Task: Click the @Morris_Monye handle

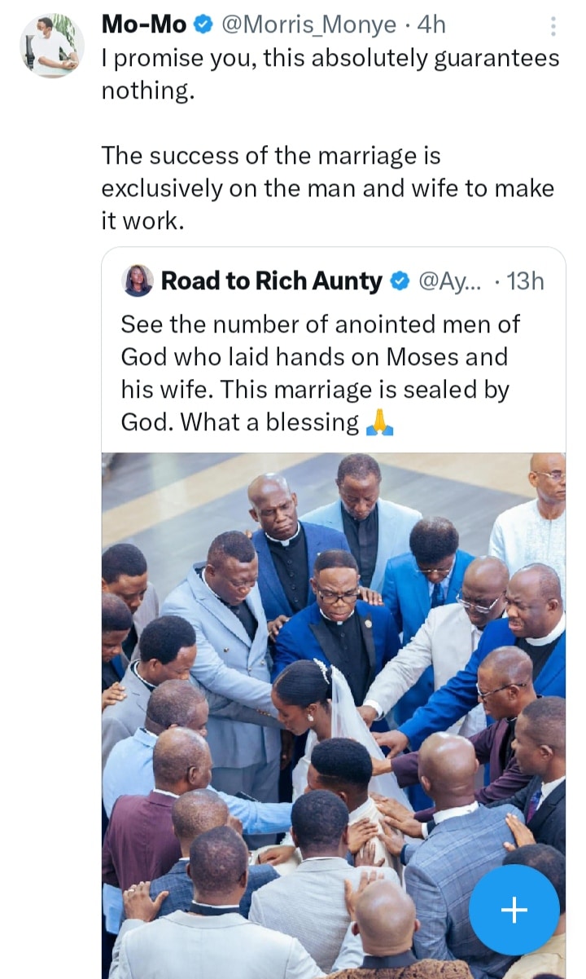Action: 308,26
